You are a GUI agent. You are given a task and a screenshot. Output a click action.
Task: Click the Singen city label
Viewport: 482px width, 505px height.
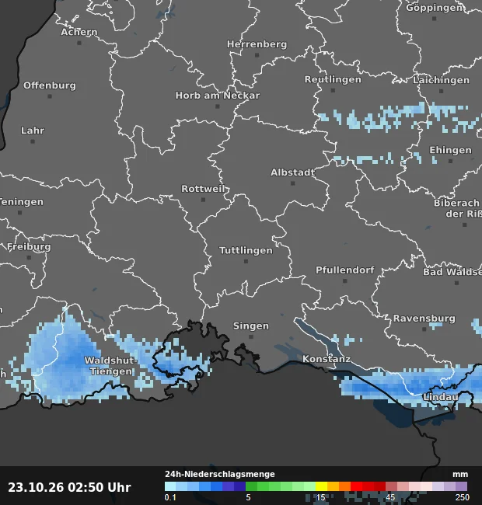pyautogui.click(x=250, y=326)
